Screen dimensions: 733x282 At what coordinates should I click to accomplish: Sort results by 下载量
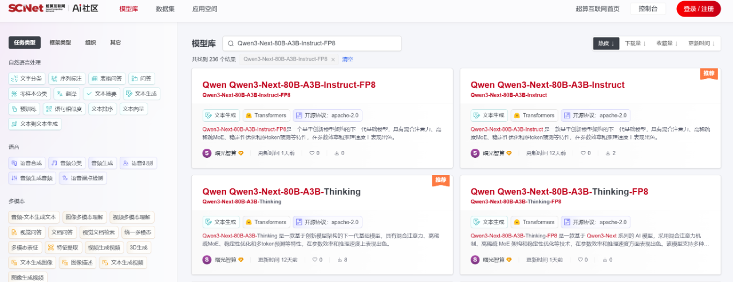(x=635, y=43)
